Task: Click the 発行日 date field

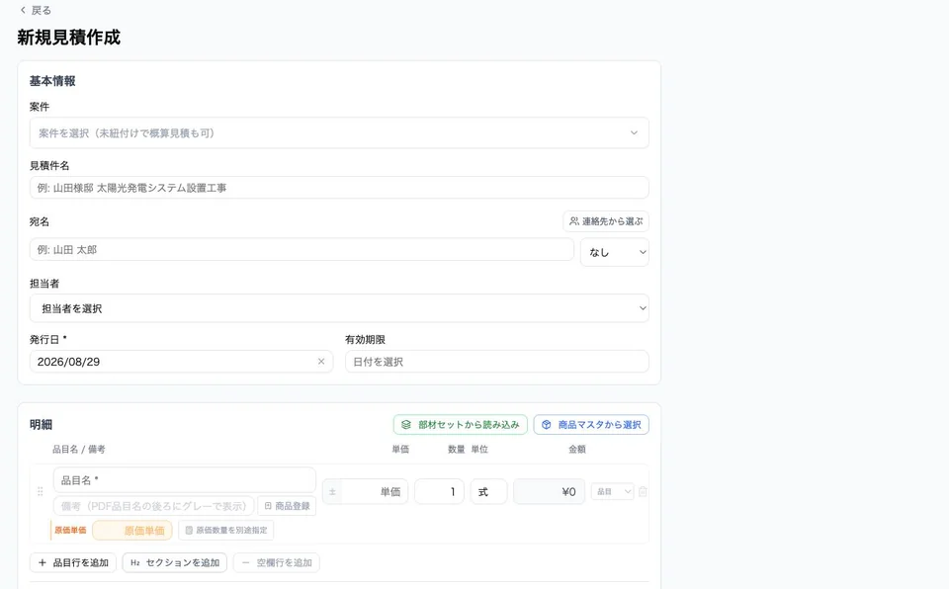Action: (181, 362)
